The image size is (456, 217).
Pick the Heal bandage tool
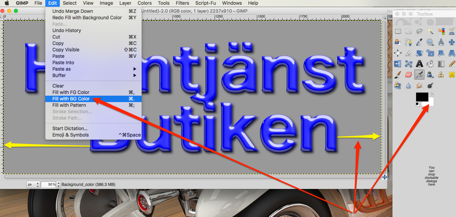pos(452,74)
